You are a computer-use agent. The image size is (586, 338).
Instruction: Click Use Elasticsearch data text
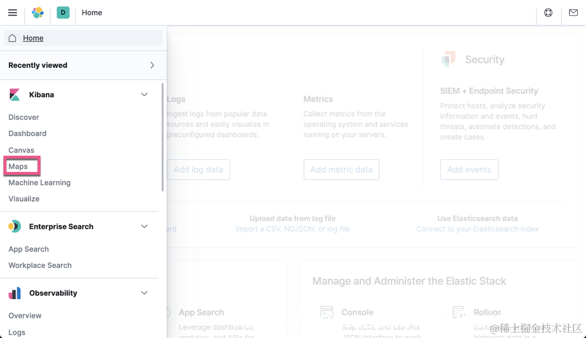click(x=478, y=218)
